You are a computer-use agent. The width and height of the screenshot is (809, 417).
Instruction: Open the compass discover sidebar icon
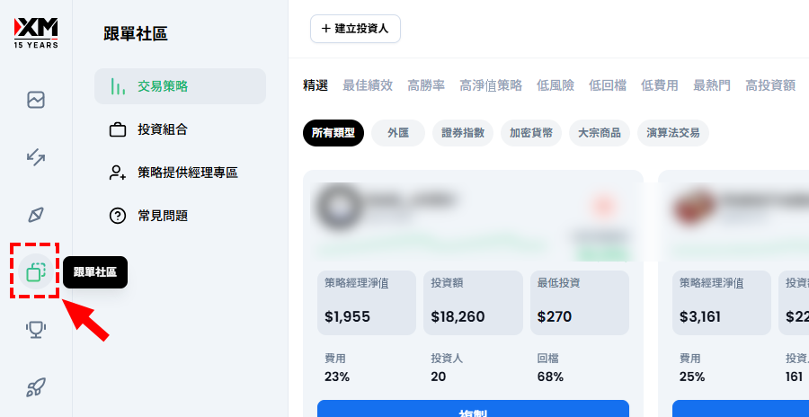[36, 214]
